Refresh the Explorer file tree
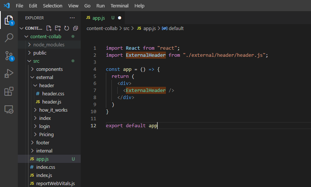The width and height of the screenshot is (311, 187). 67,28
